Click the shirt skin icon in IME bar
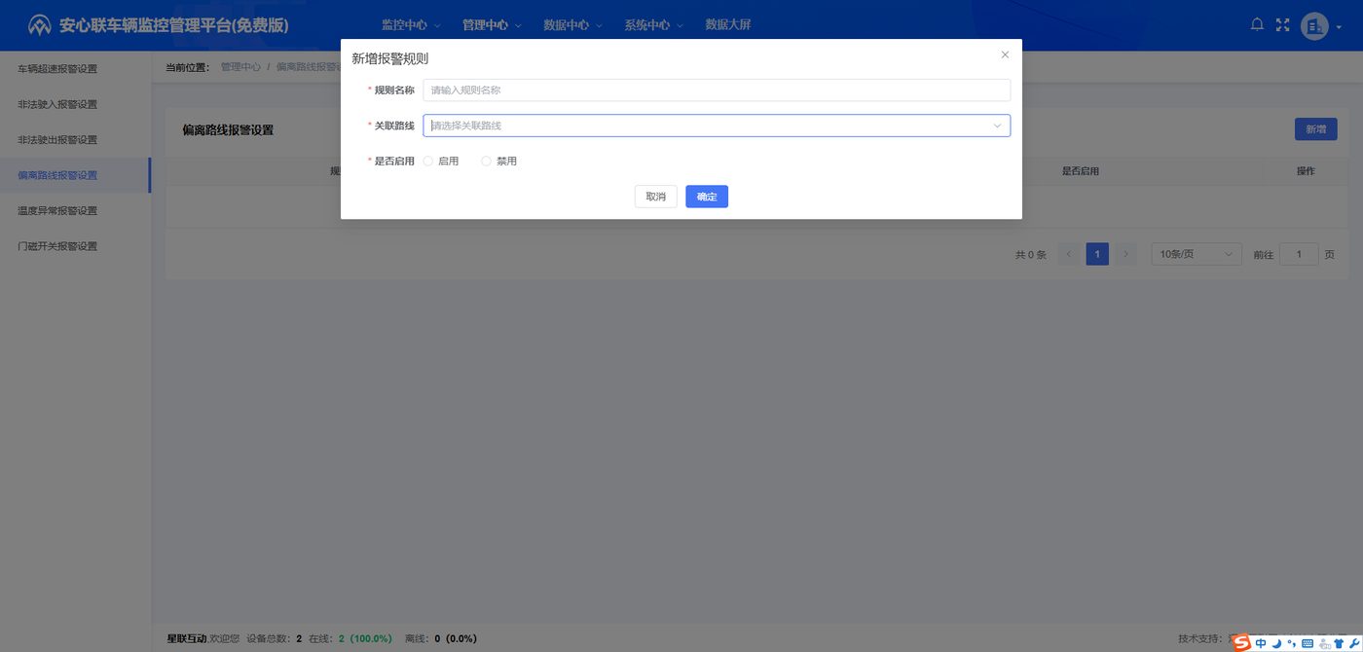This screenshot has width=1363, height=652. point(1340,643)
